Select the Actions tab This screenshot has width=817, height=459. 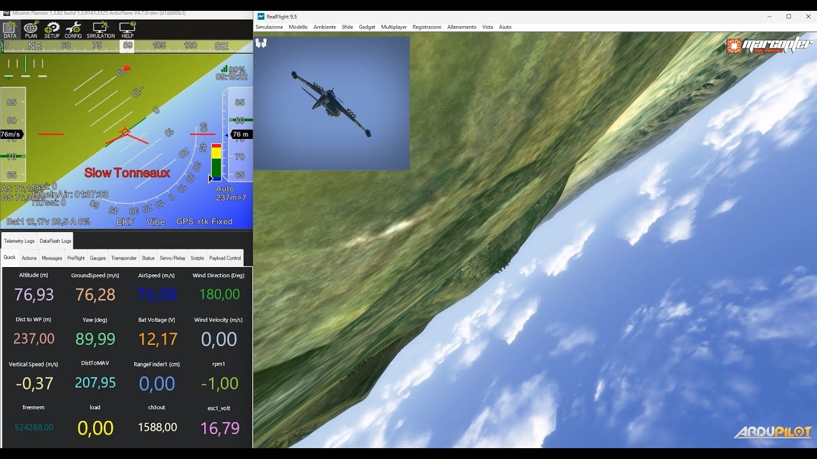(29, 258)
